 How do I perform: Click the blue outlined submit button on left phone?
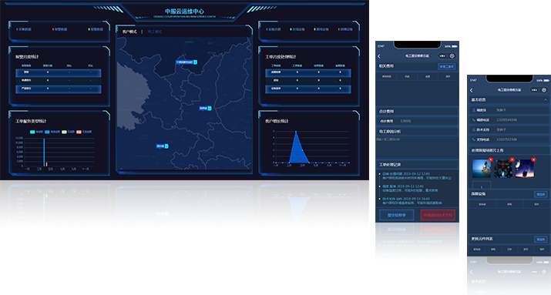tap(396, 215)
